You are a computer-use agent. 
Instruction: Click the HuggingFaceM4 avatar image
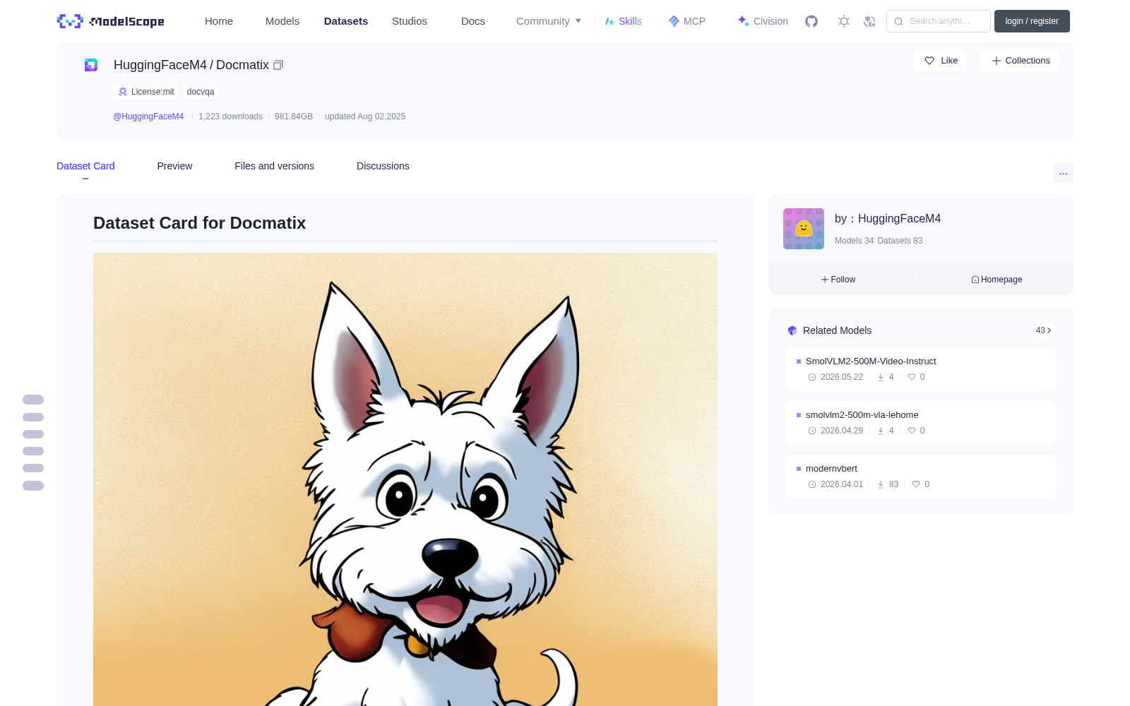point(804,229)
